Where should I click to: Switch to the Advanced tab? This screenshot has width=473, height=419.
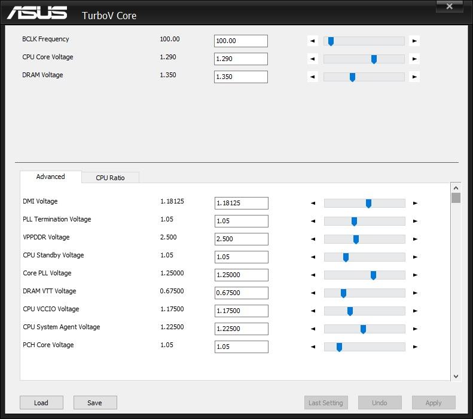coord(51,177)
